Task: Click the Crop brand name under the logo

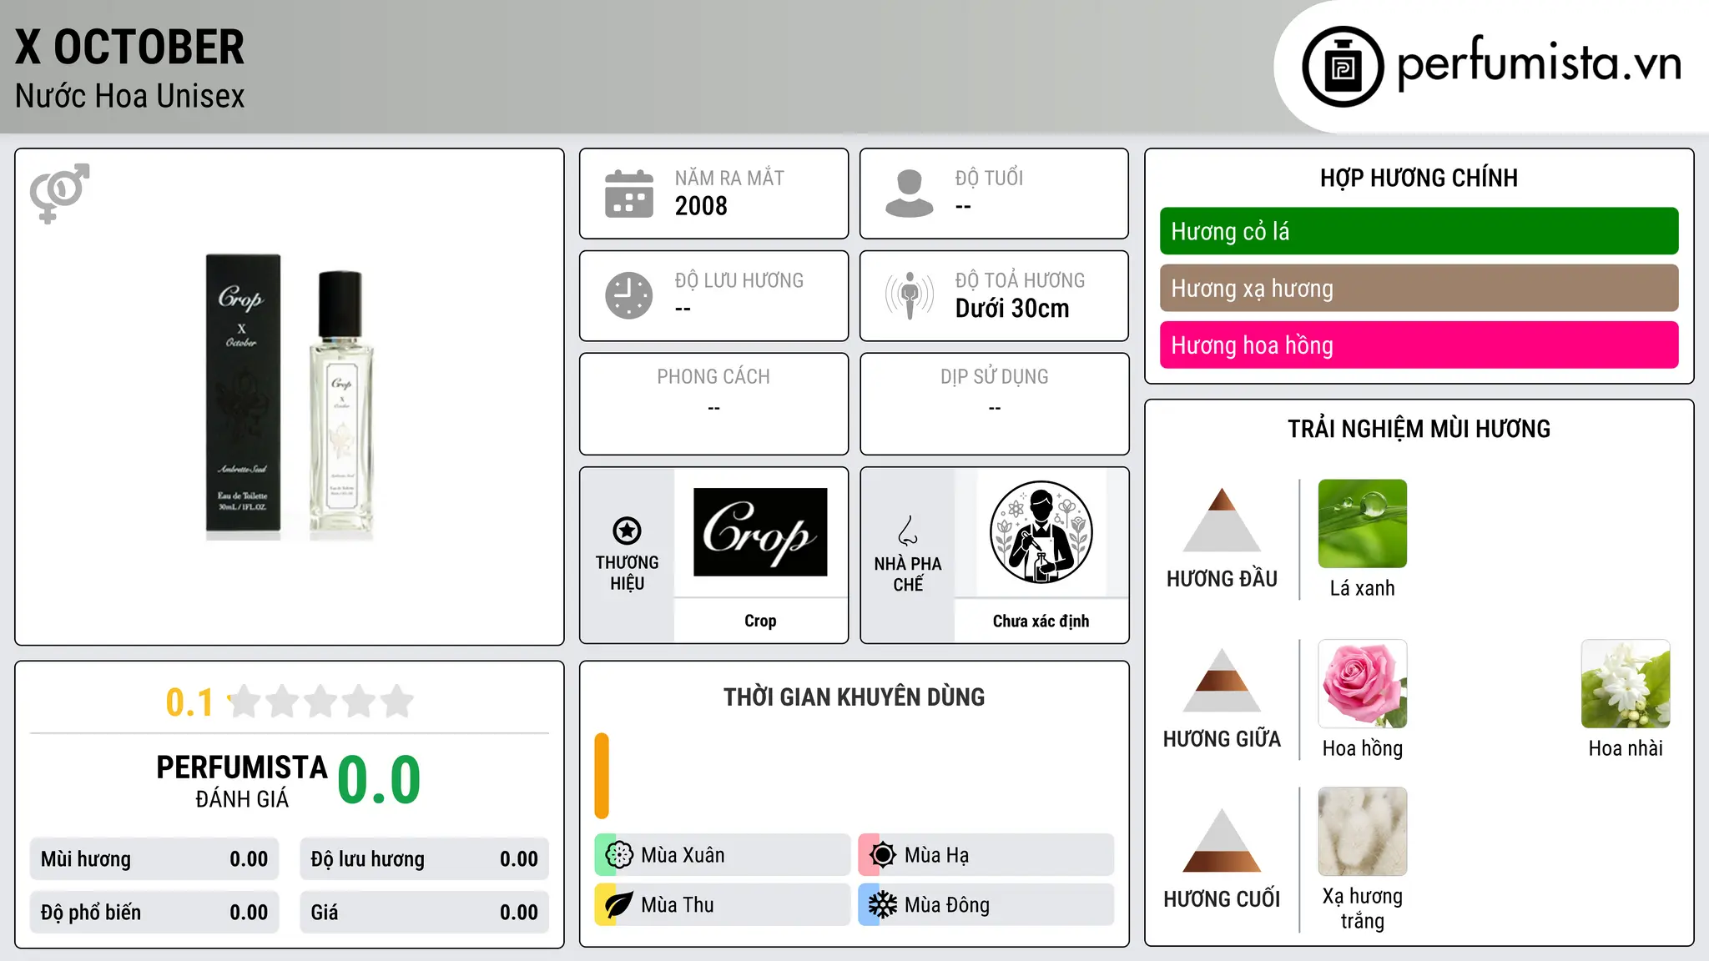Action: pyautogui.click(x=760, y=621)
